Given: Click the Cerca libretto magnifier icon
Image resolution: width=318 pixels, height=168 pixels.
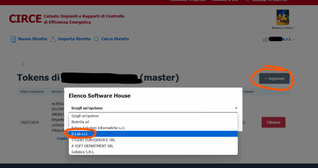Looking at the screenshot, I should pyautogui.click(x=97, y=39).
